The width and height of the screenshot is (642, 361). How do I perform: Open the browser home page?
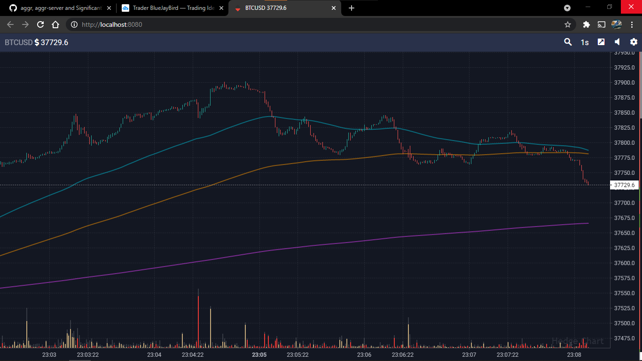(55, 24)
